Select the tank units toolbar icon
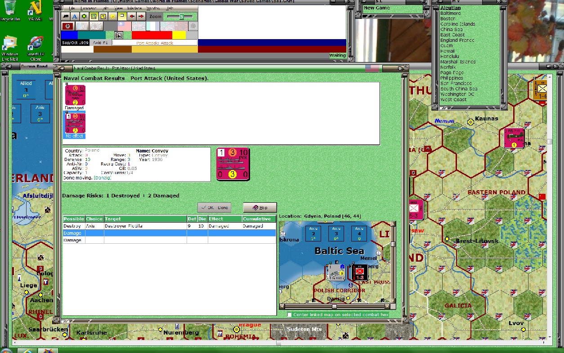 coord(66,16)
